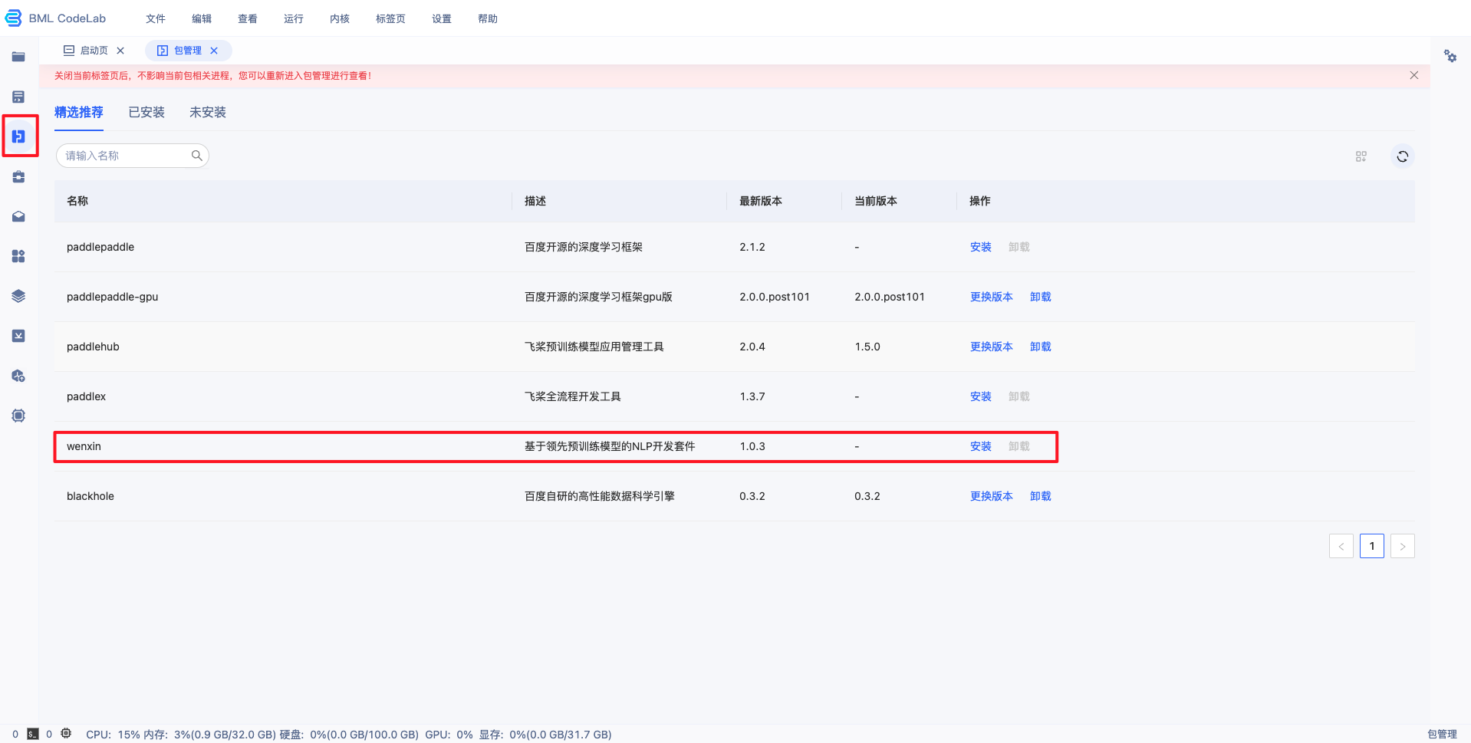The height and width of the screenshot is (743, 1471).
Task: Open the 标签页 menu
Action: (390, 18)
